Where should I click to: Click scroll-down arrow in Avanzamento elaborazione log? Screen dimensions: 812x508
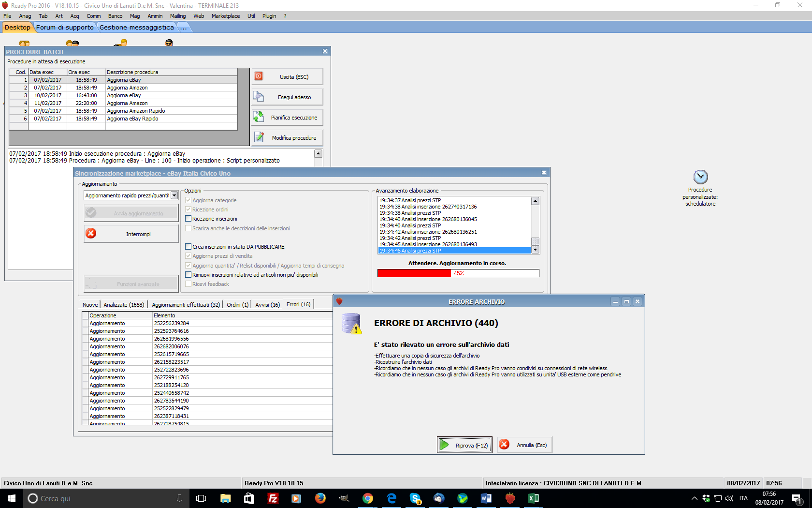coord(535,250)
